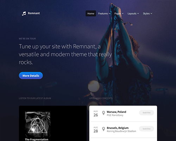Screen dimensions: 176x141
Task: Click the Warsaw location pin icon
Action: point(103,113)
